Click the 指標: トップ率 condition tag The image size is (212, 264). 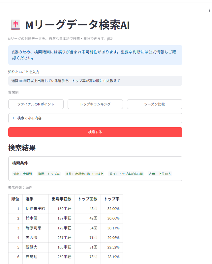[49, 174]
